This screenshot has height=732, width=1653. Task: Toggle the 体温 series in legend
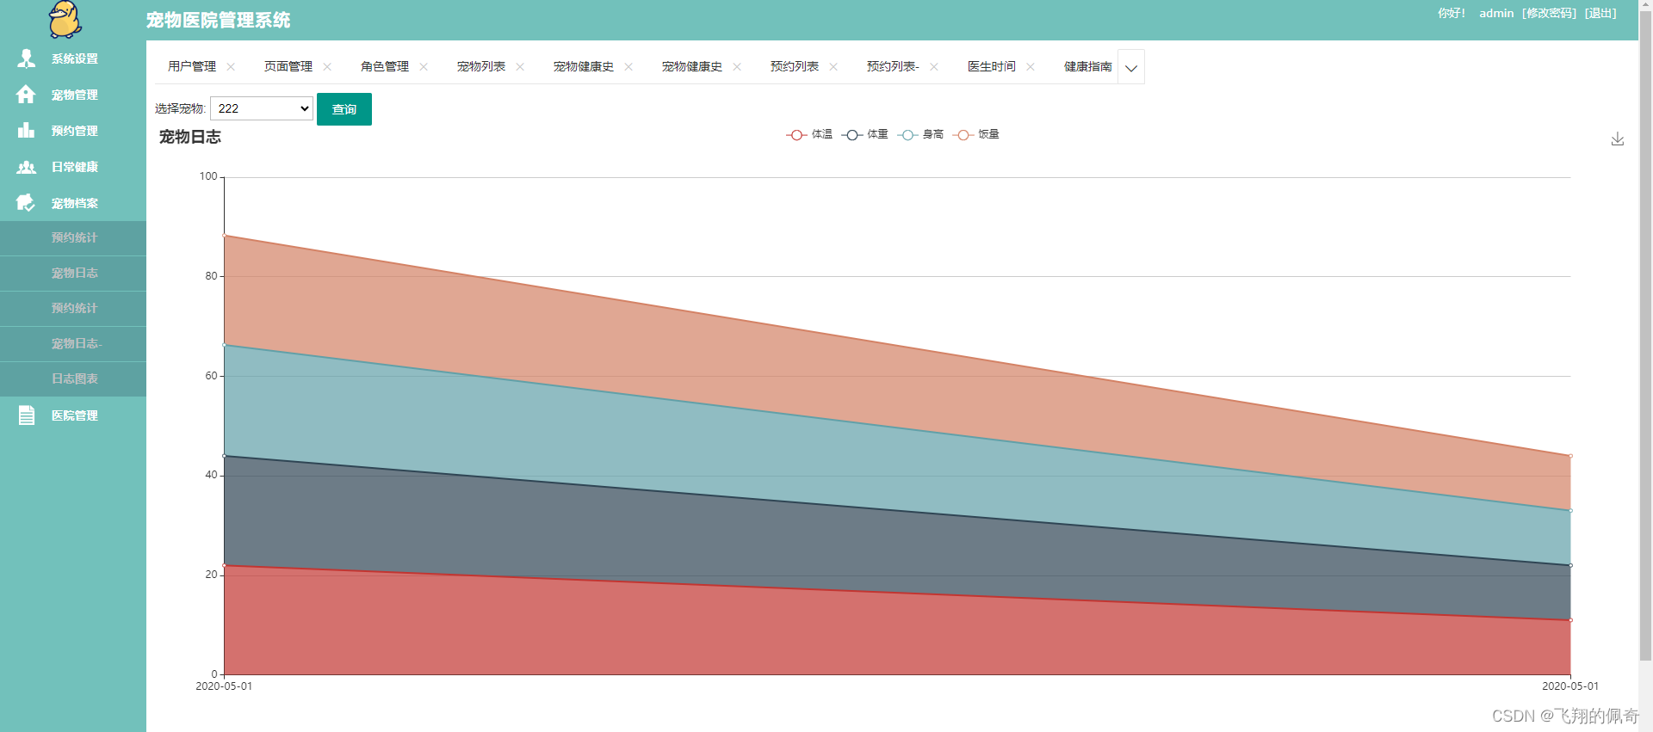point(809,134)
